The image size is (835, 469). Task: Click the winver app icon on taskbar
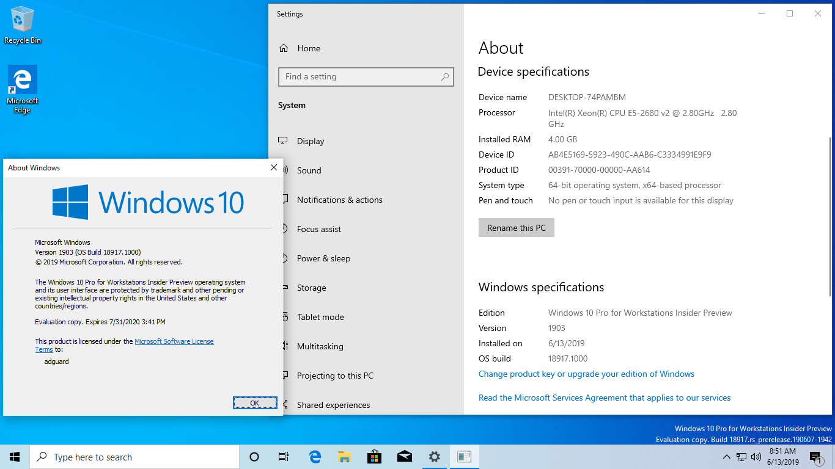click(x=464, y=457)
